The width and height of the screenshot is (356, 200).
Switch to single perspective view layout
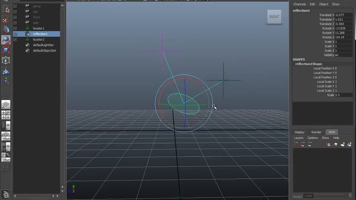point(6,104)
